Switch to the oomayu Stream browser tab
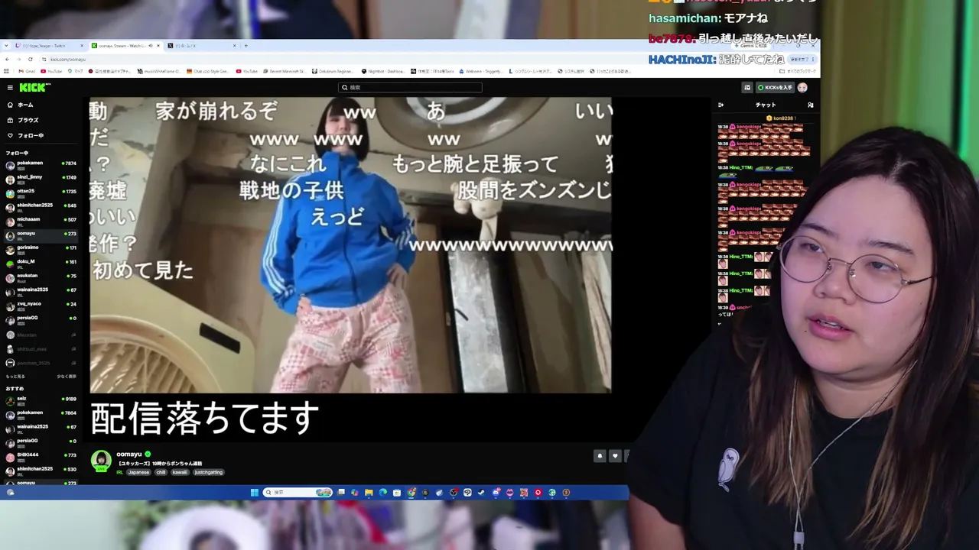 coord(126,46)
